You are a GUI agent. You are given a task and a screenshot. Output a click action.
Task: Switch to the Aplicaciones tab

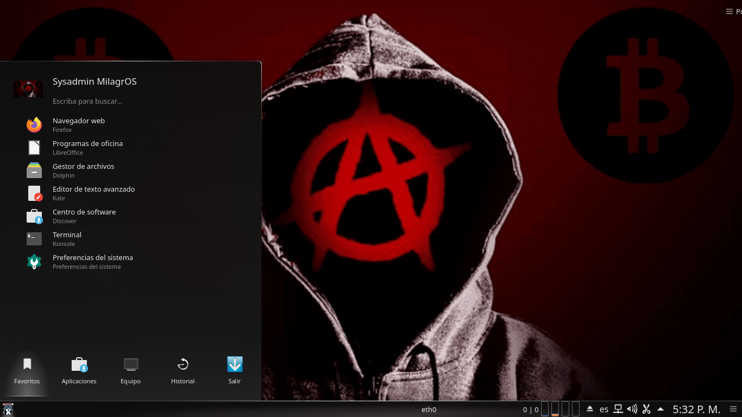[79, 370]
